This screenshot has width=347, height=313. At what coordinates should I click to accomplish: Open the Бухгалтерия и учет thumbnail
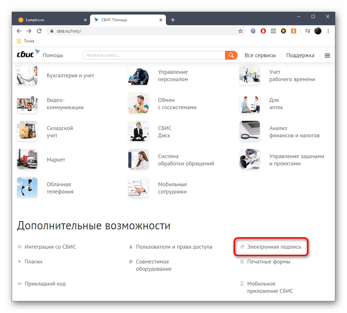[27, 75]
